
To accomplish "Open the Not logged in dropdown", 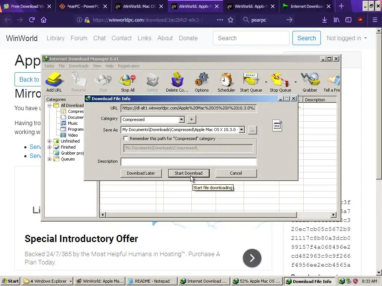I will (347, 38).
